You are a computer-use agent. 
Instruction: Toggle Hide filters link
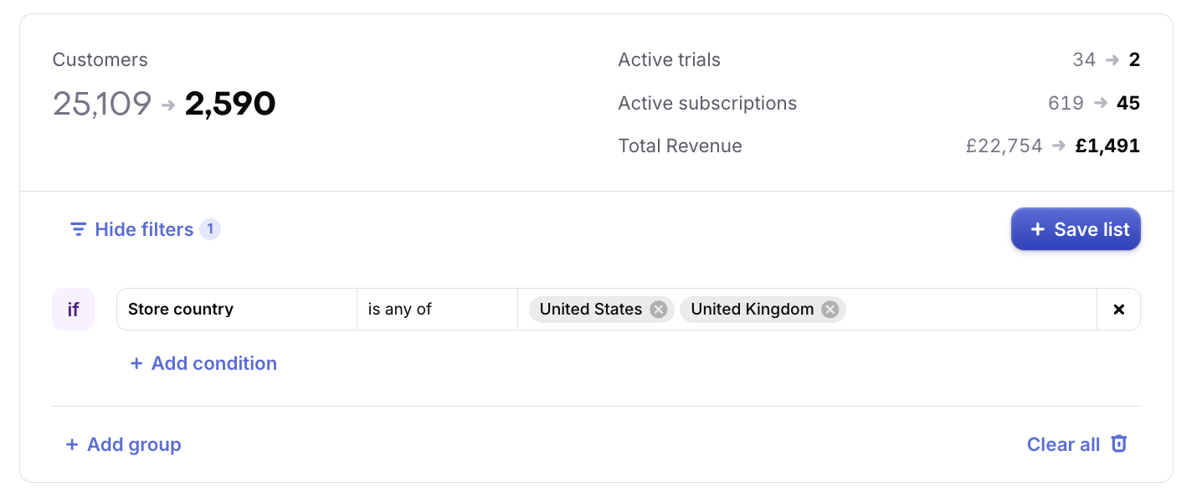tap(144, 229)
